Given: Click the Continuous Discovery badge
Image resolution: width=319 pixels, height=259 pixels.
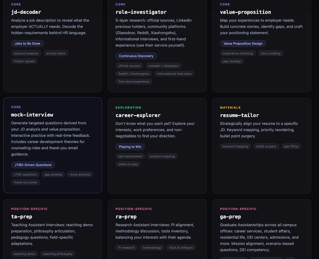Looking at the screenshot, I should (x=136, y=56).
